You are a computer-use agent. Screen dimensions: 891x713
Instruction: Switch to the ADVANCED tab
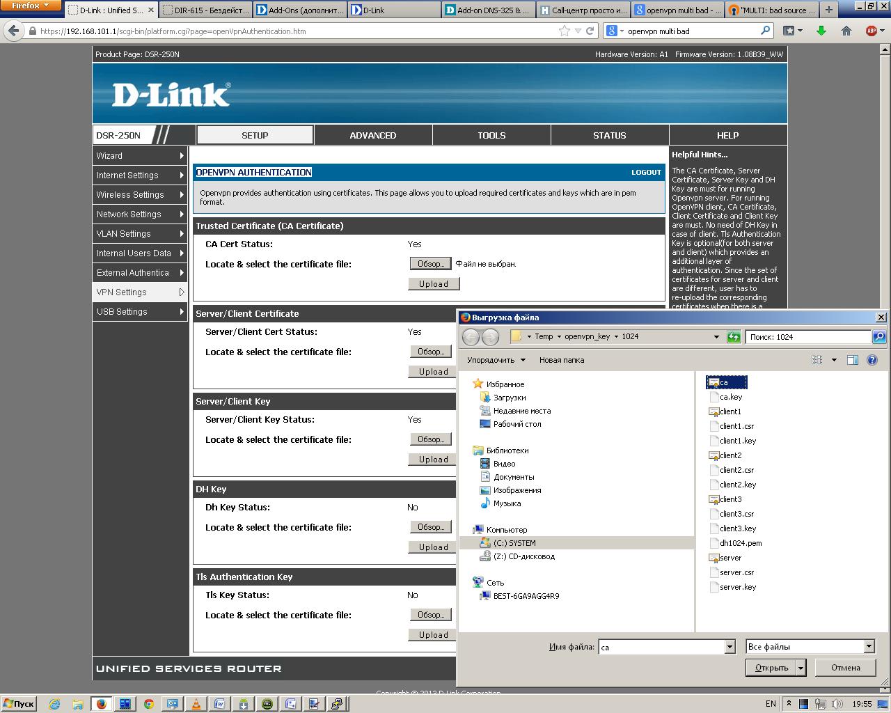coord(373,135)
